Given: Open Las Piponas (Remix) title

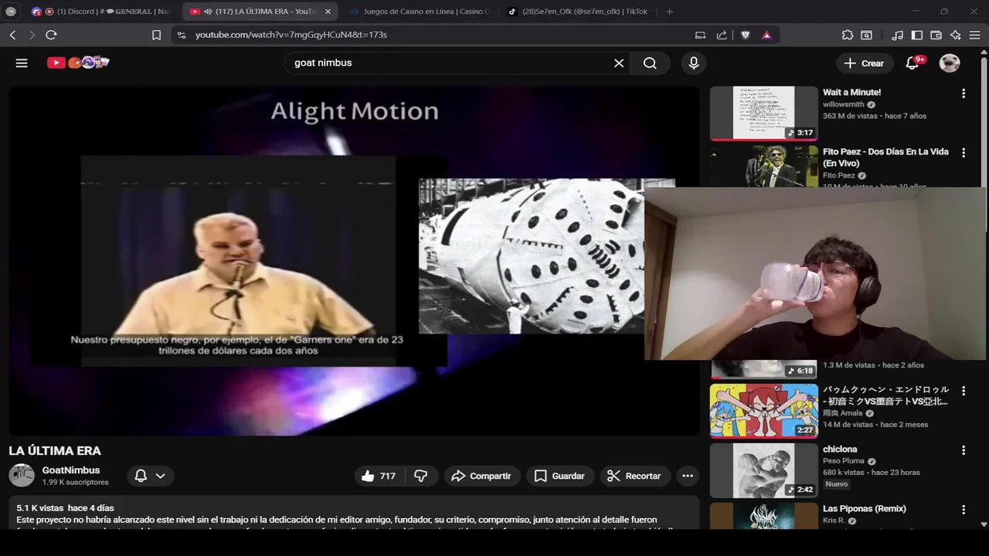Looking at the screenshot, I should coord(864,509).
